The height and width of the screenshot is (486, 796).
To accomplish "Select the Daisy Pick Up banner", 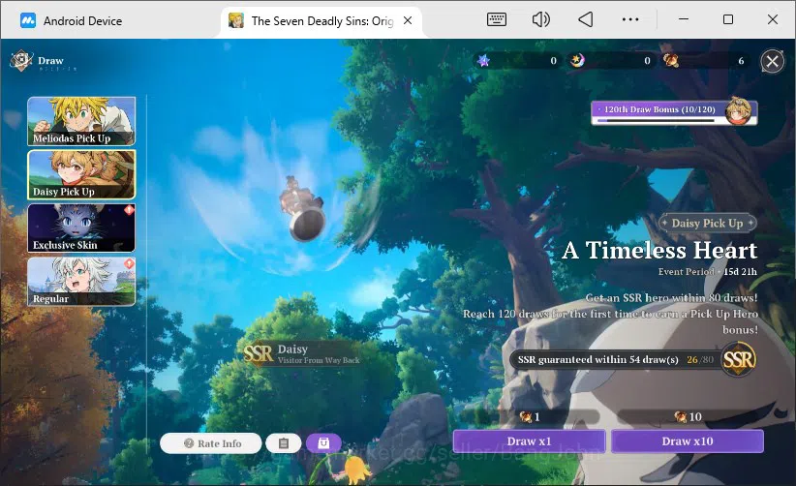I will [x=81, y=174].
